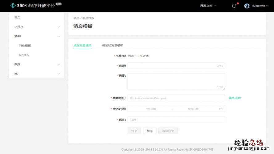Viewport: 274px width, 154px height.
Task: Click the 360 platform logo icon
Action: click(13, 6)
